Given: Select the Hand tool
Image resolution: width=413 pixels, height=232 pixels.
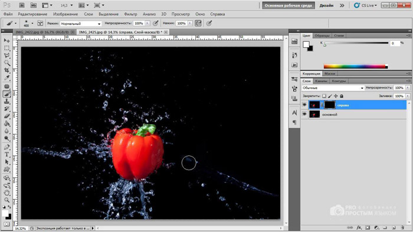Looking at the screenshot, I should pyautogui.click(x=7, y=193).
